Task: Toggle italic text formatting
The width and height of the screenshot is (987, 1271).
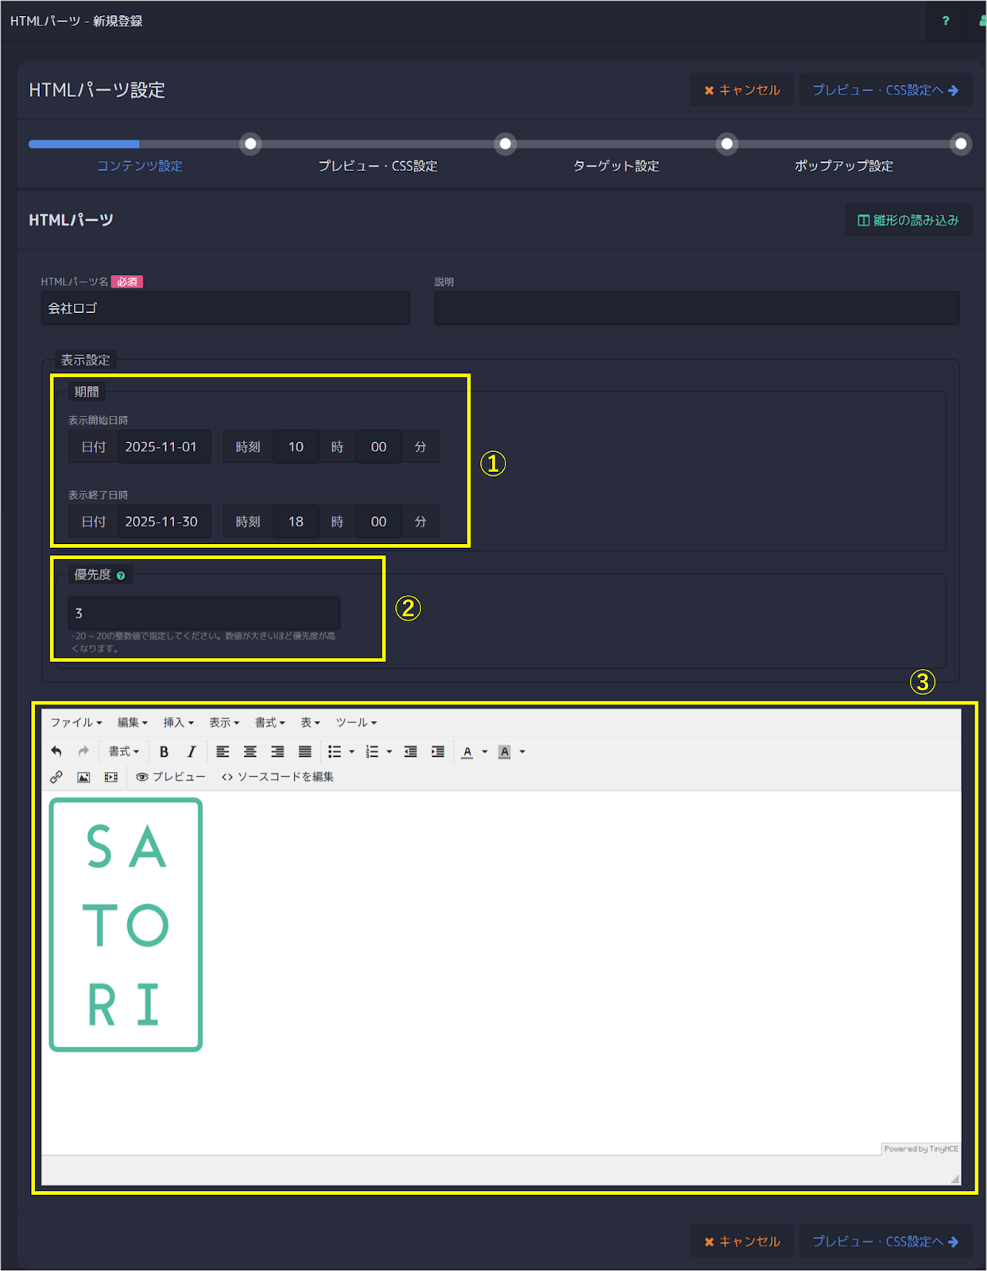Action: tap(191, 751)
